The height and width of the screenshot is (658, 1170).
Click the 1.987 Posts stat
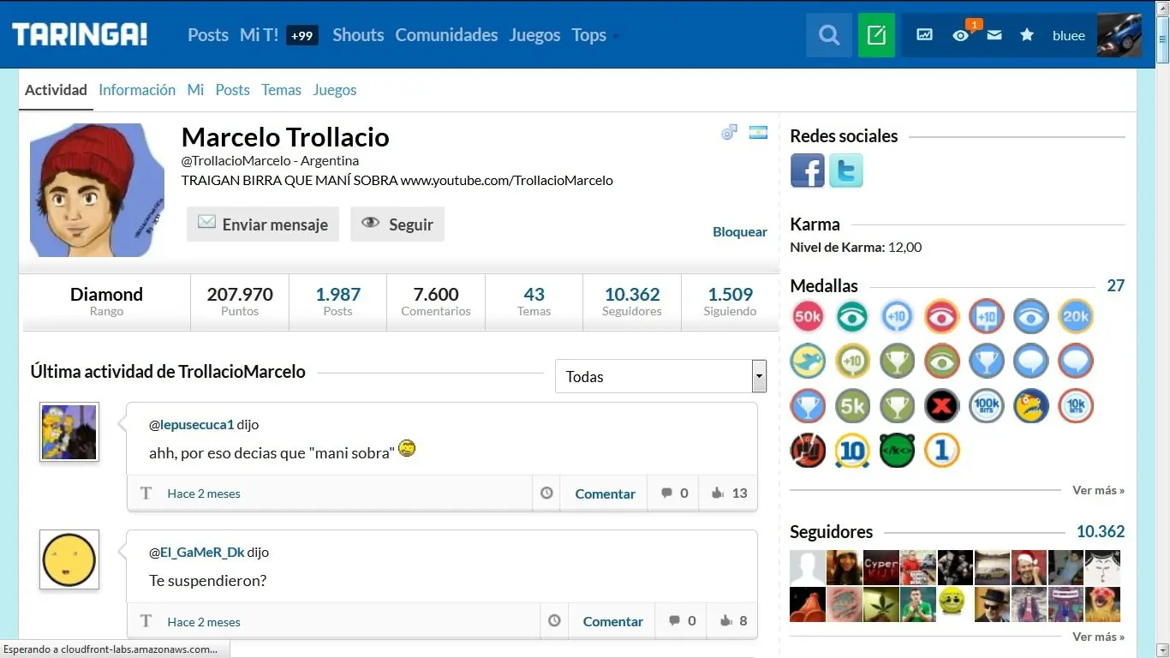[x=337, y=302]
